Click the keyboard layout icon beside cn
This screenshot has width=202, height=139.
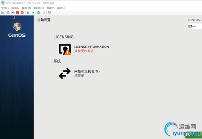coord(190,26)
